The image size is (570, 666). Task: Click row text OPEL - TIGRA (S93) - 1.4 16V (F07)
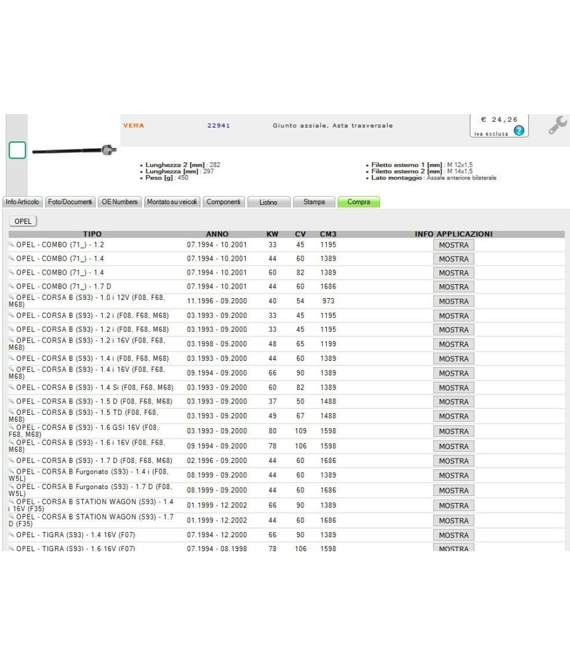[x=75, y=535]
